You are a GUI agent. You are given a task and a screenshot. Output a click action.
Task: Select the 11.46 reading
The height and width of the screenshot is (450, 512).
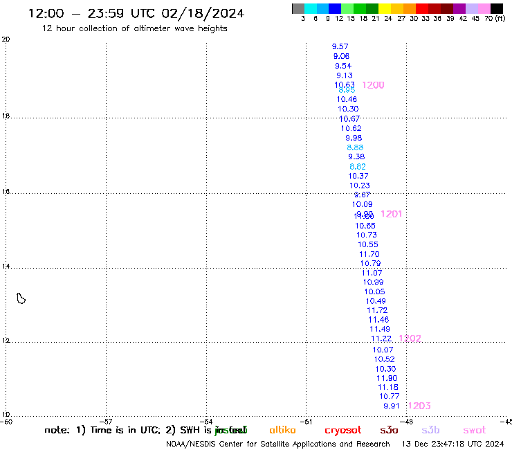click(378, 320)
